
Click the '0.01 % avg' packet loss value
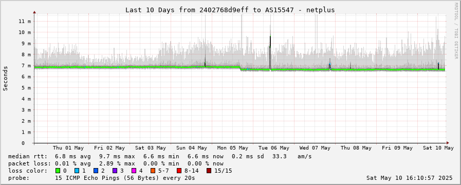[x=73, y=163]
